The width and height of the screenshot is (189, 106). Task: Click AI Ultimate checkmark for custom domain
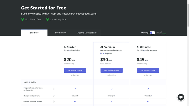click(x=148, y=102)
